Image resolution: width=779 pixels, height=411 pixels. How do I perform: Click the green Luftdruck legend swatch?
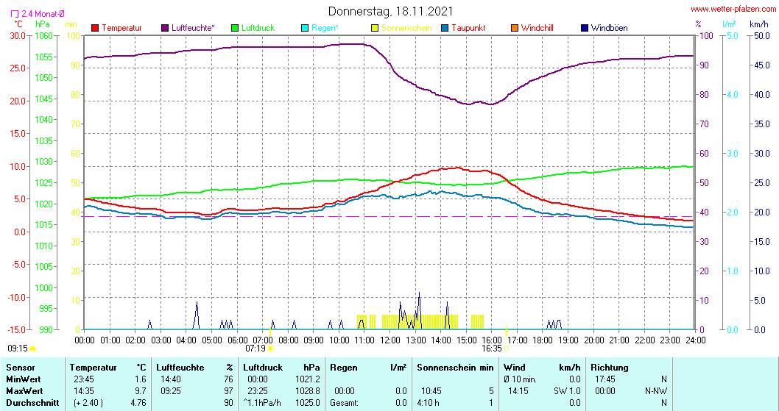pos(235,28)
